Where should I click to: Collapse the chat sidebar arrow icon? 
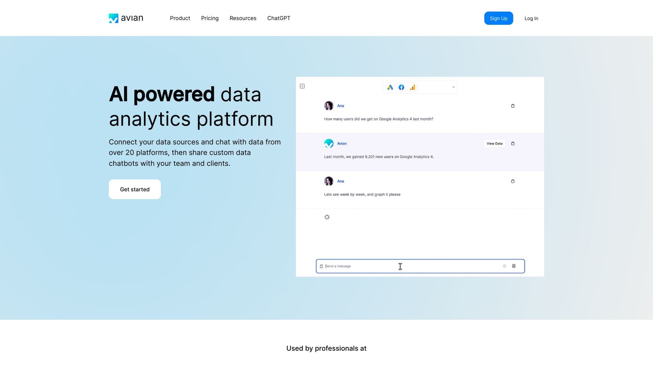302,86
